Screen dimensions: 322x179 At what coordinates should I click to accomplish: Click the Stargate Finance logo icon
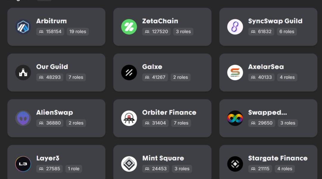[235, 164]
